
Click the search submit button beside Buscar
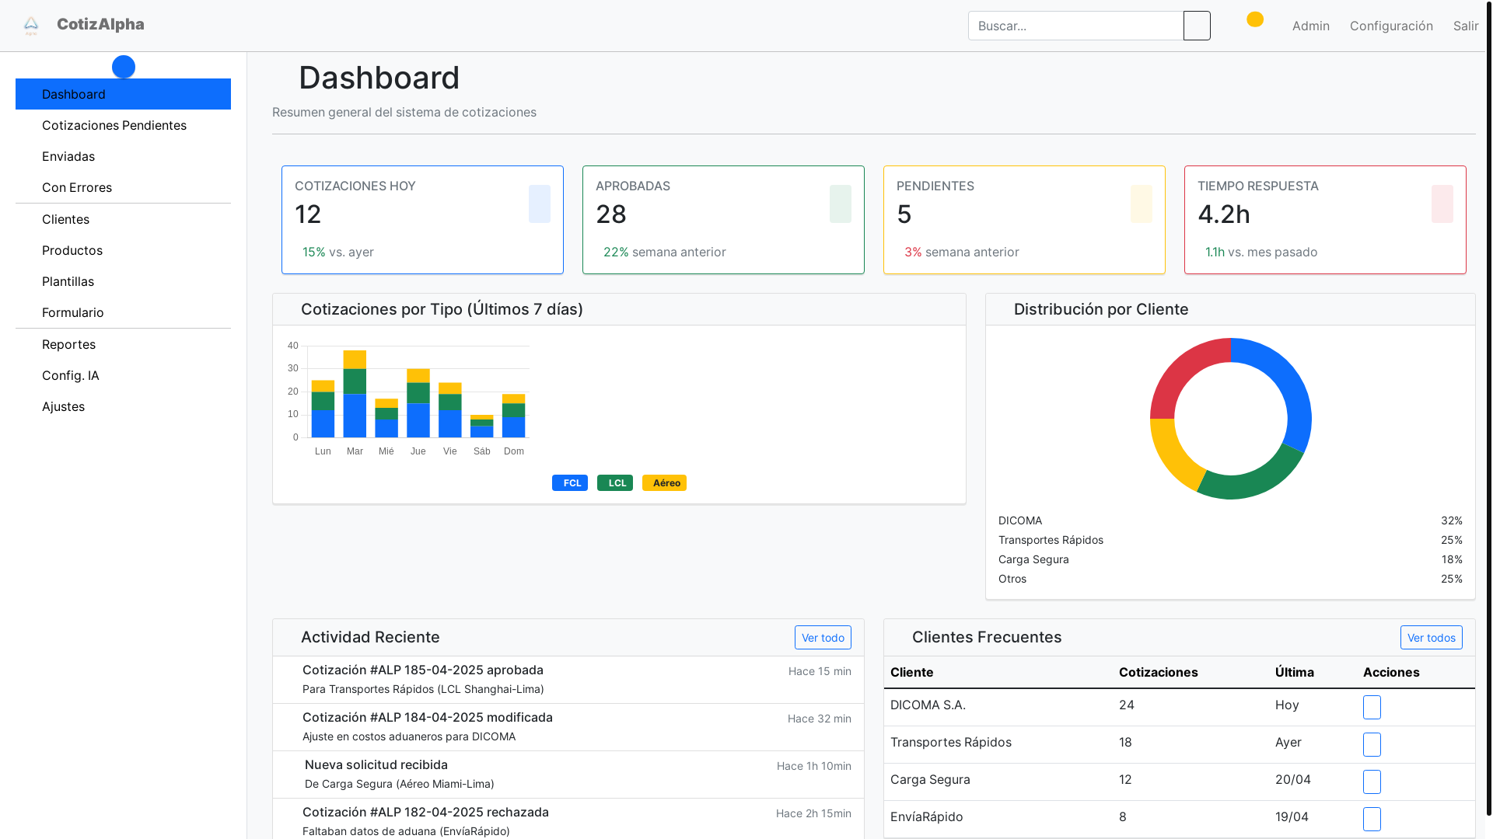[x=1197, y=26]
